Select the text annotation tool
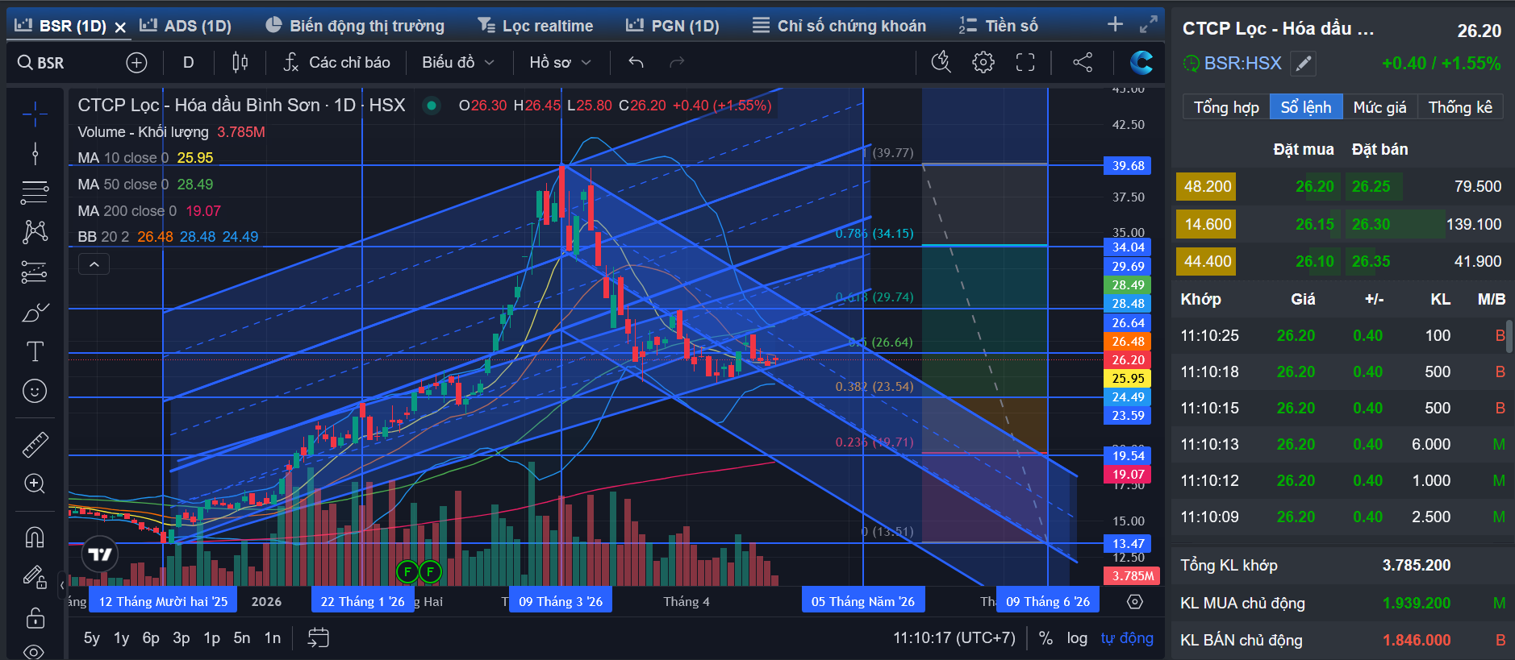 click(x=35, y=351)
